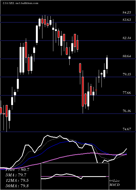Click the 77.66 price level label
136x190 pixels.
pyautogui.click(x=127, y=93)
